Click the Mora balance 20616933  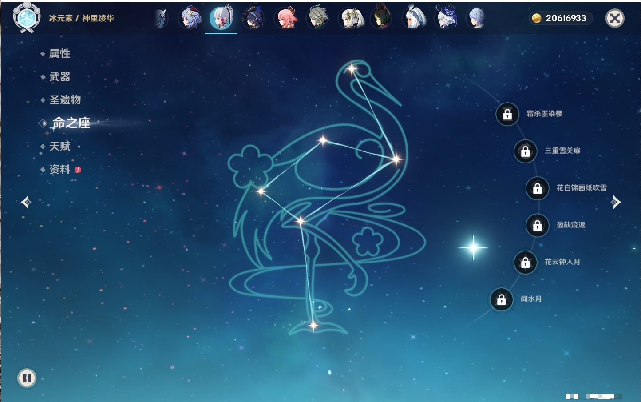click(x=561, y=18)
